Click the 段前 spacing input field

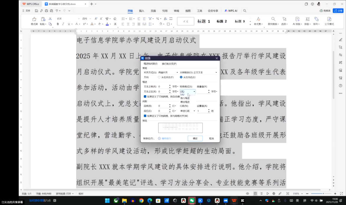click(x=163, y=106)
